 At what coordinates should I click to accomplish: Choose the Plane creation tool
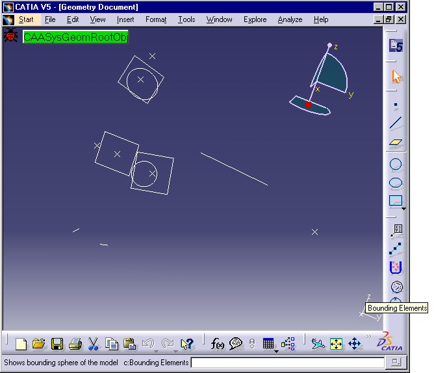pos(396,143)
